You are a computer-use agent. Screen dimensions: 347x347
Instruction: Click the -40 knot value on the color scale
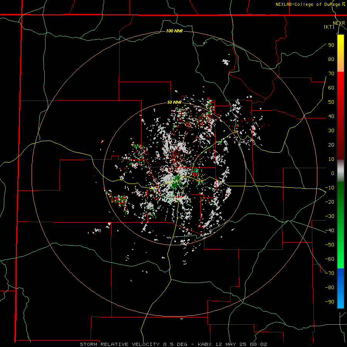[x=330, y=231]
